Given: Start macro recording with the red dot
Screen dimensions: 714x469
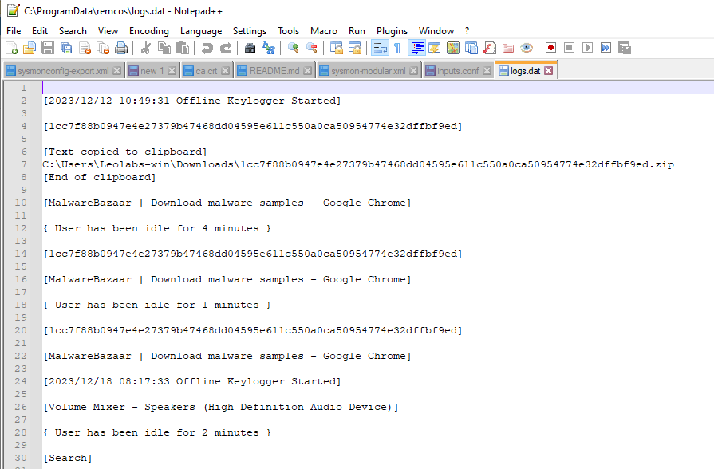Looking at the screenshot, I should [x=551, y=48].
